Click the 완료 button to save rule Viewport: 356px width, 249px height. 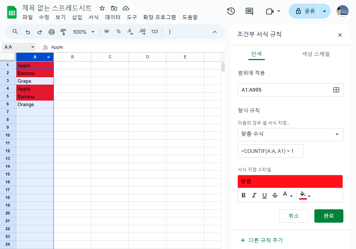point(329,216)
